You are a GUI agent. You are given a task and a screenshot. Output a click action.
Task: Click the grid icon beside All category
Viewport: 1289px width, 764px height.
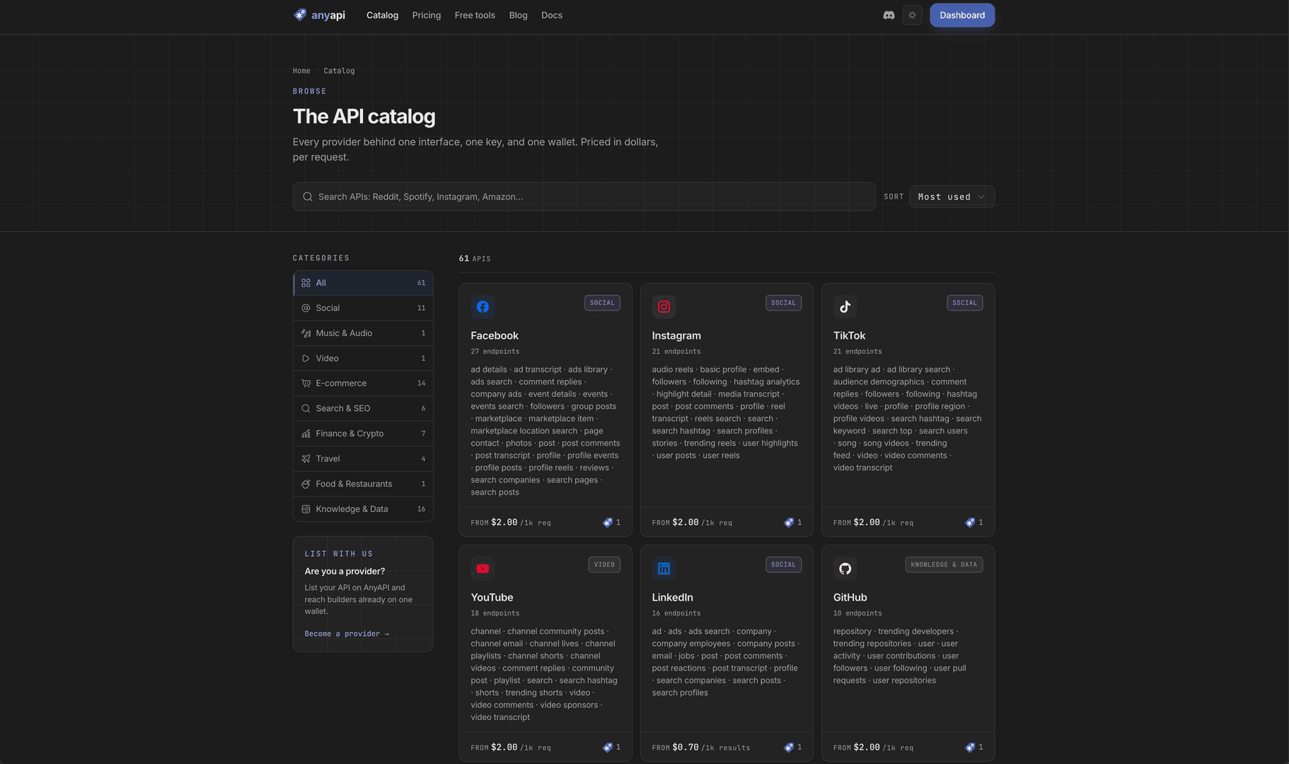click(306, 283)
